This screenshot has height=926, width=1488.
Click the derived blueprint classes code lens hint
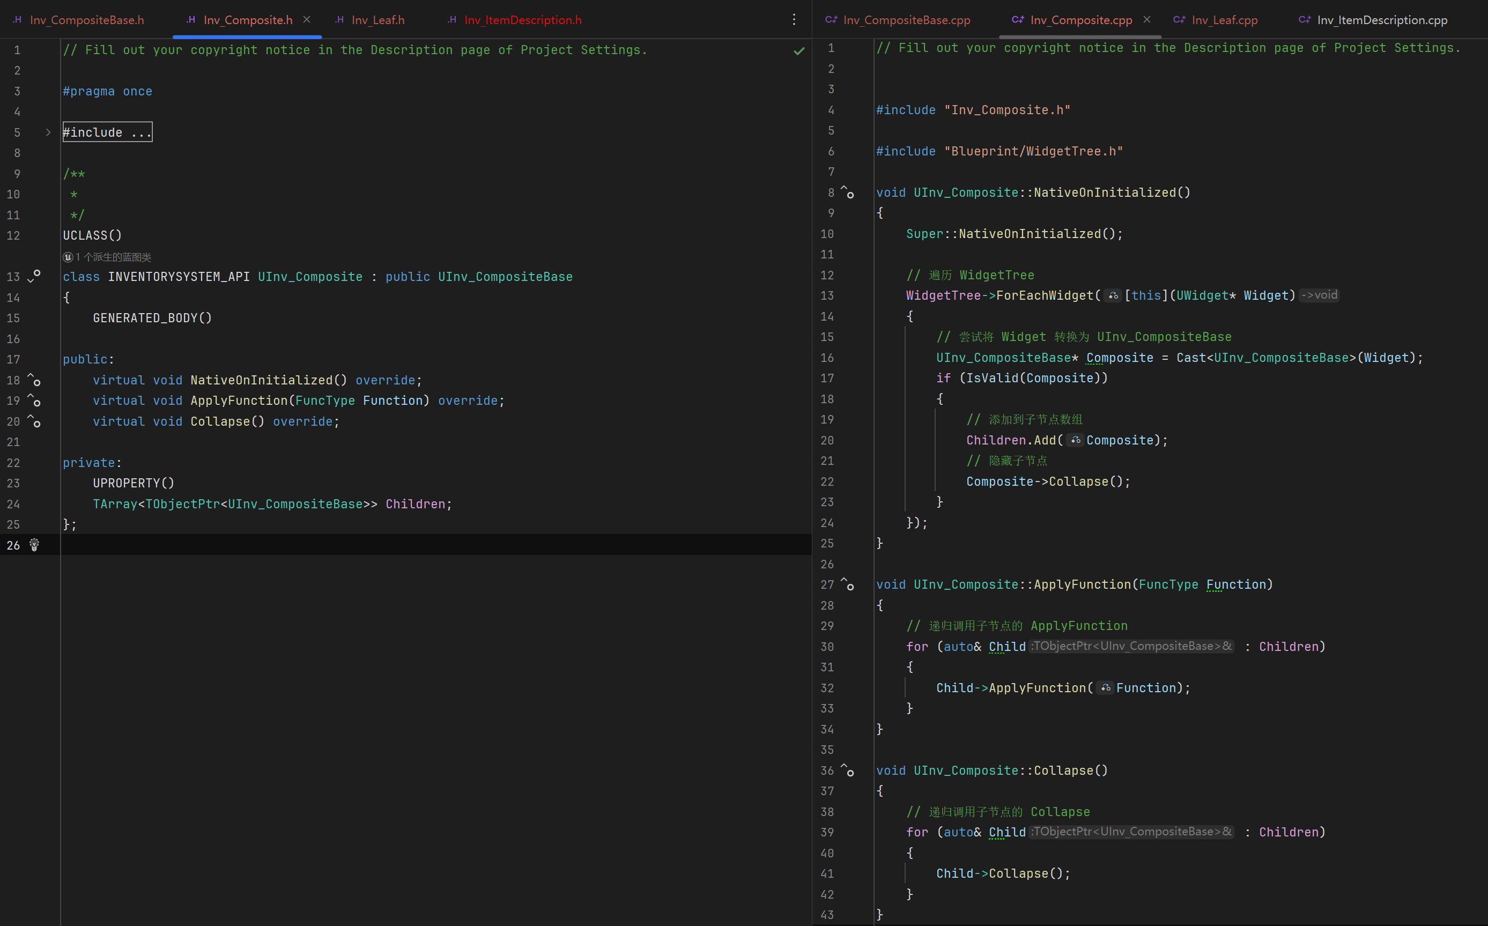click(108, 257)
